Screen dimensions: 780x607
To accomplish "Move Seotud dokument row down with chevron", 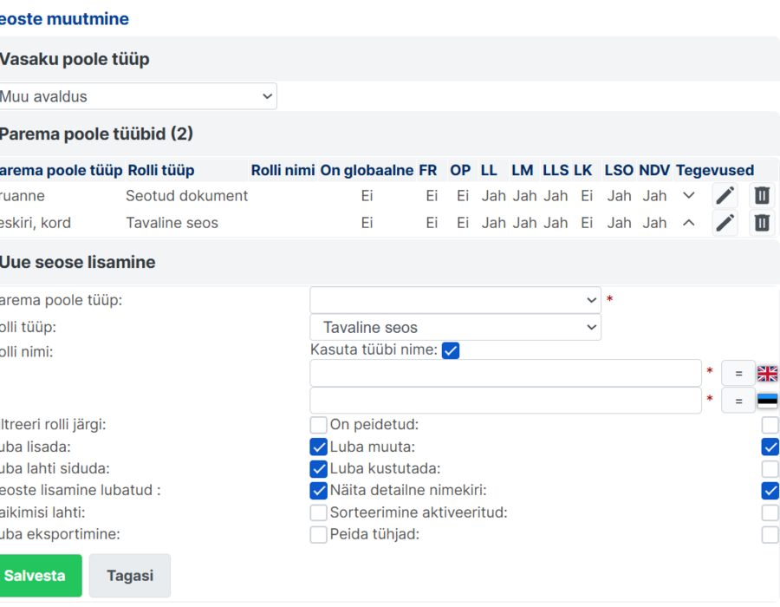I will click(688, 195).
